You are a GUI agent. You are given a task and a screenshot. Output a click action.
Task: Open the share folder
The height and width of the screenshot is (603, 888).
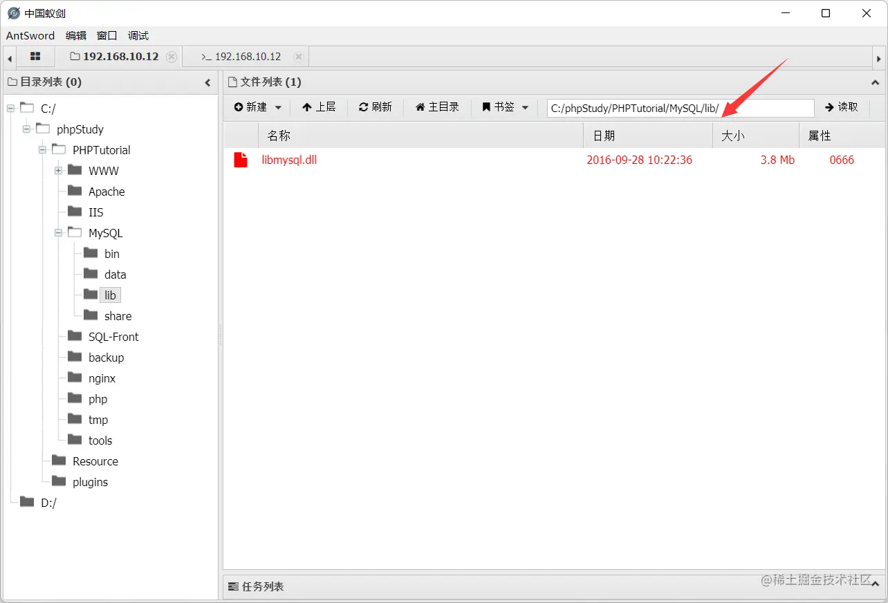118,316
